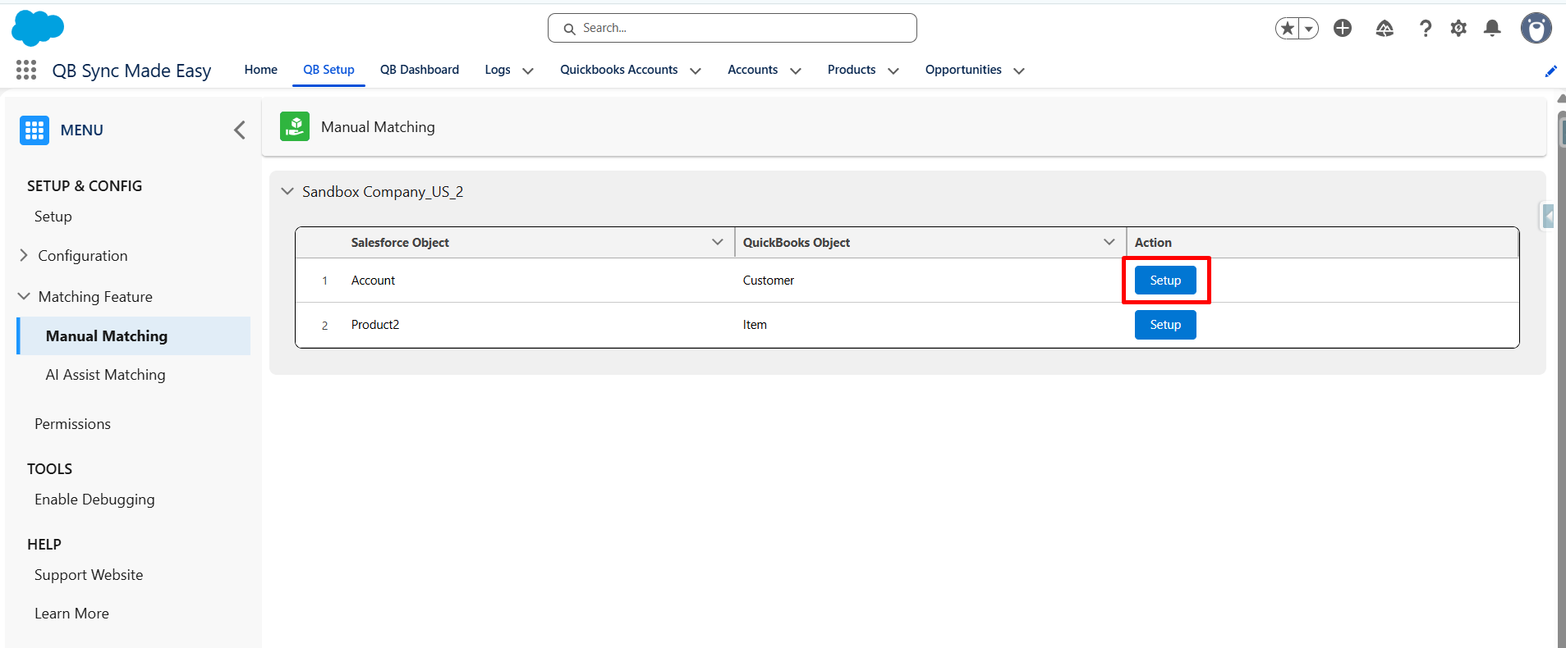Click Learn More under Help

[71, 614]
